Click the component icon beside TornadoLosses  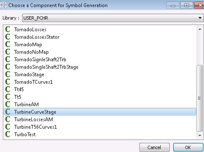(8, 30)
